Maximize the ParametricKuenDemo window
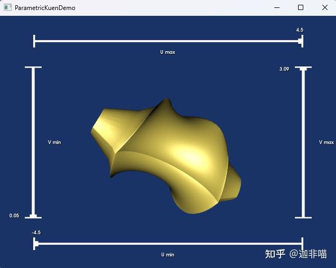This screenshot has width=336, height=268. (301, 8)
